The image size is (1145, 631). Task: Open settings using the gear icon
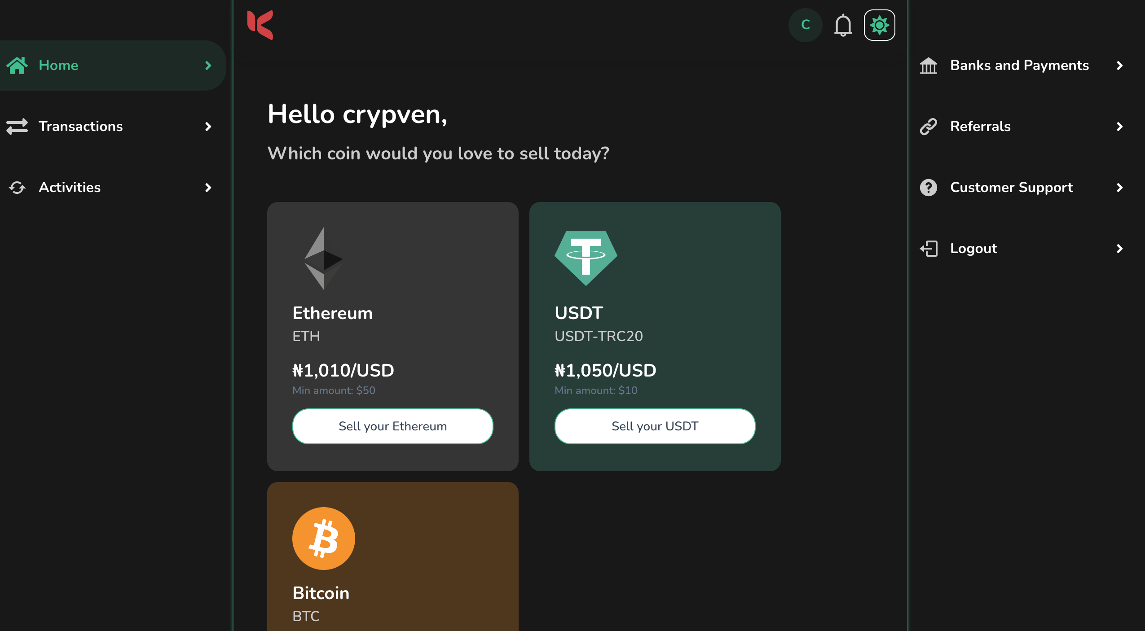(x=879, y=25)
